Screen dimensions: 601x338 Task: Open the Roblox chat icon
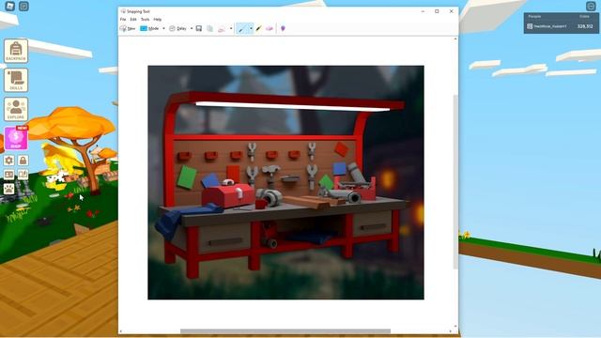pyautogui.click(x=23, y=7)
